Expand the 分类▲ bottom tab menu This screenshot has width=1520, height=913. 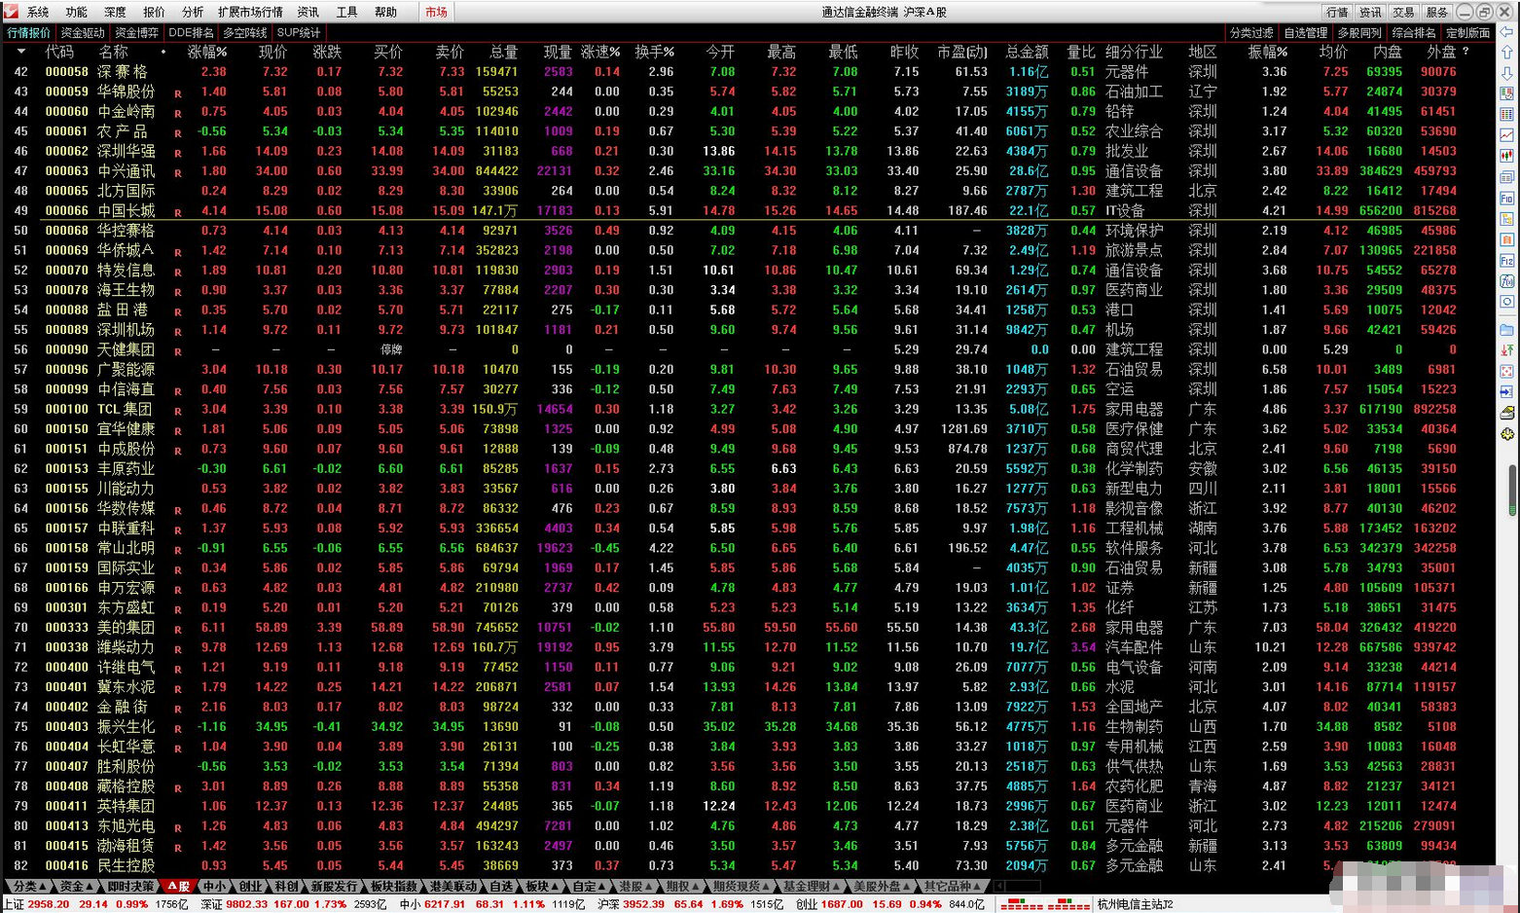point(29,886)
